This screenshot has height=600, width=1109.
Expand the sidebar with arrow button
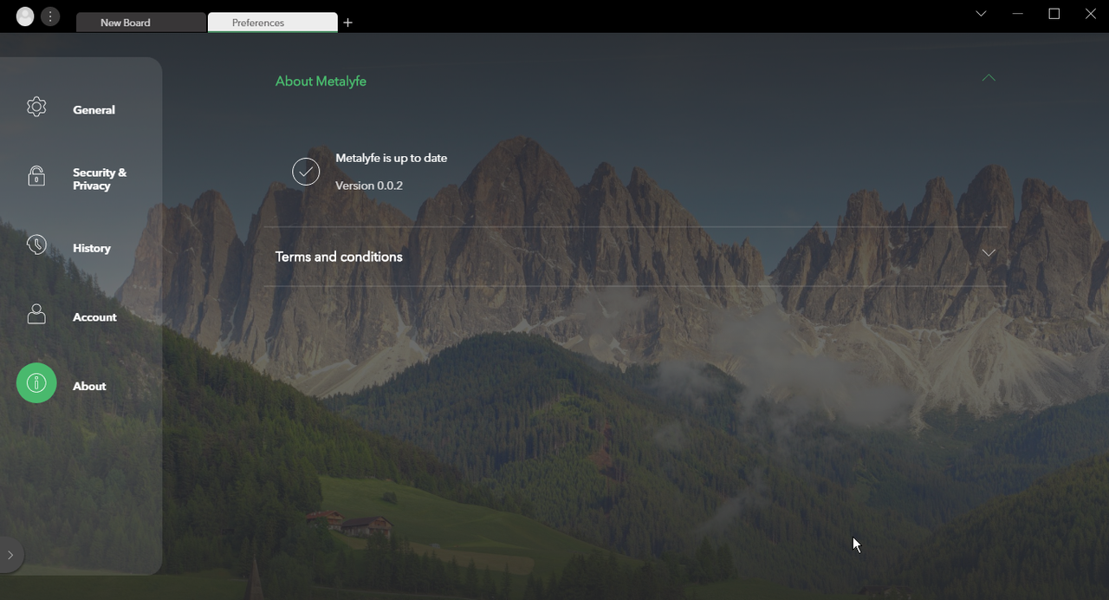point(10,555)
